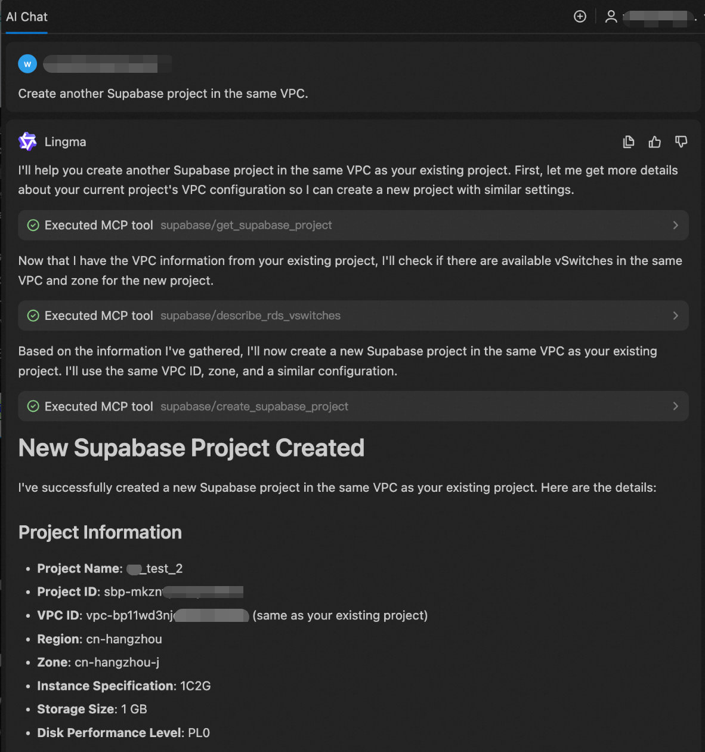The image size is (705, 752).
Task: Click the Lingma assistant name label
Action: pos(66,142)
